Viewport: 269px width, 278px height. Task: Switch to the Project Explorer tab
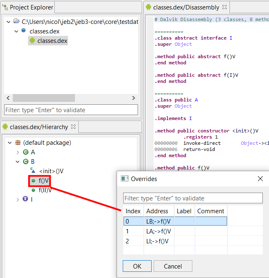[x=28, y=7]
